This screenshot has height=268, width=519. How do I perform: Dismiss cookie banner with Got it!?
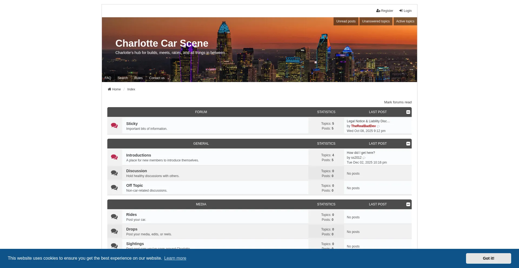coord(488,258)
